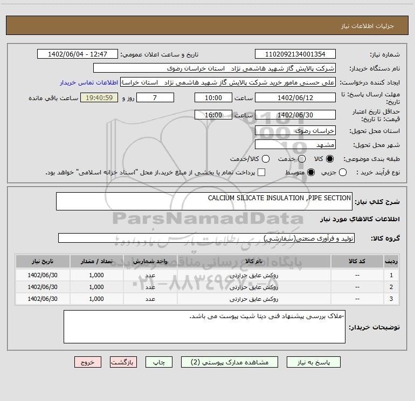The height and width of the screenshot is (401, 415).
Task: Click the شماره نیاز number field
Action: [x=295, y=54]
